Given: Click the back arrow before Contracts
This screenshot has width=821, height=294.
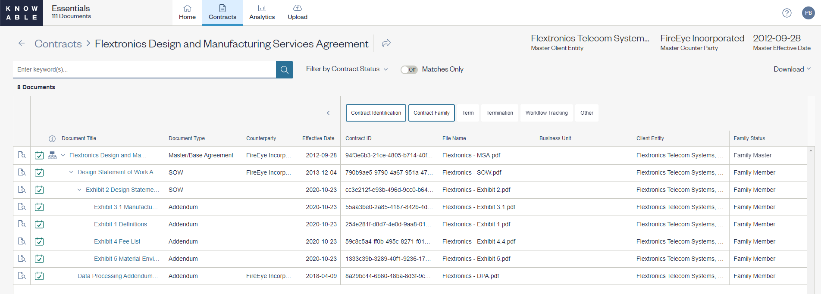Looking at the screenshot, I should (21, 43).
